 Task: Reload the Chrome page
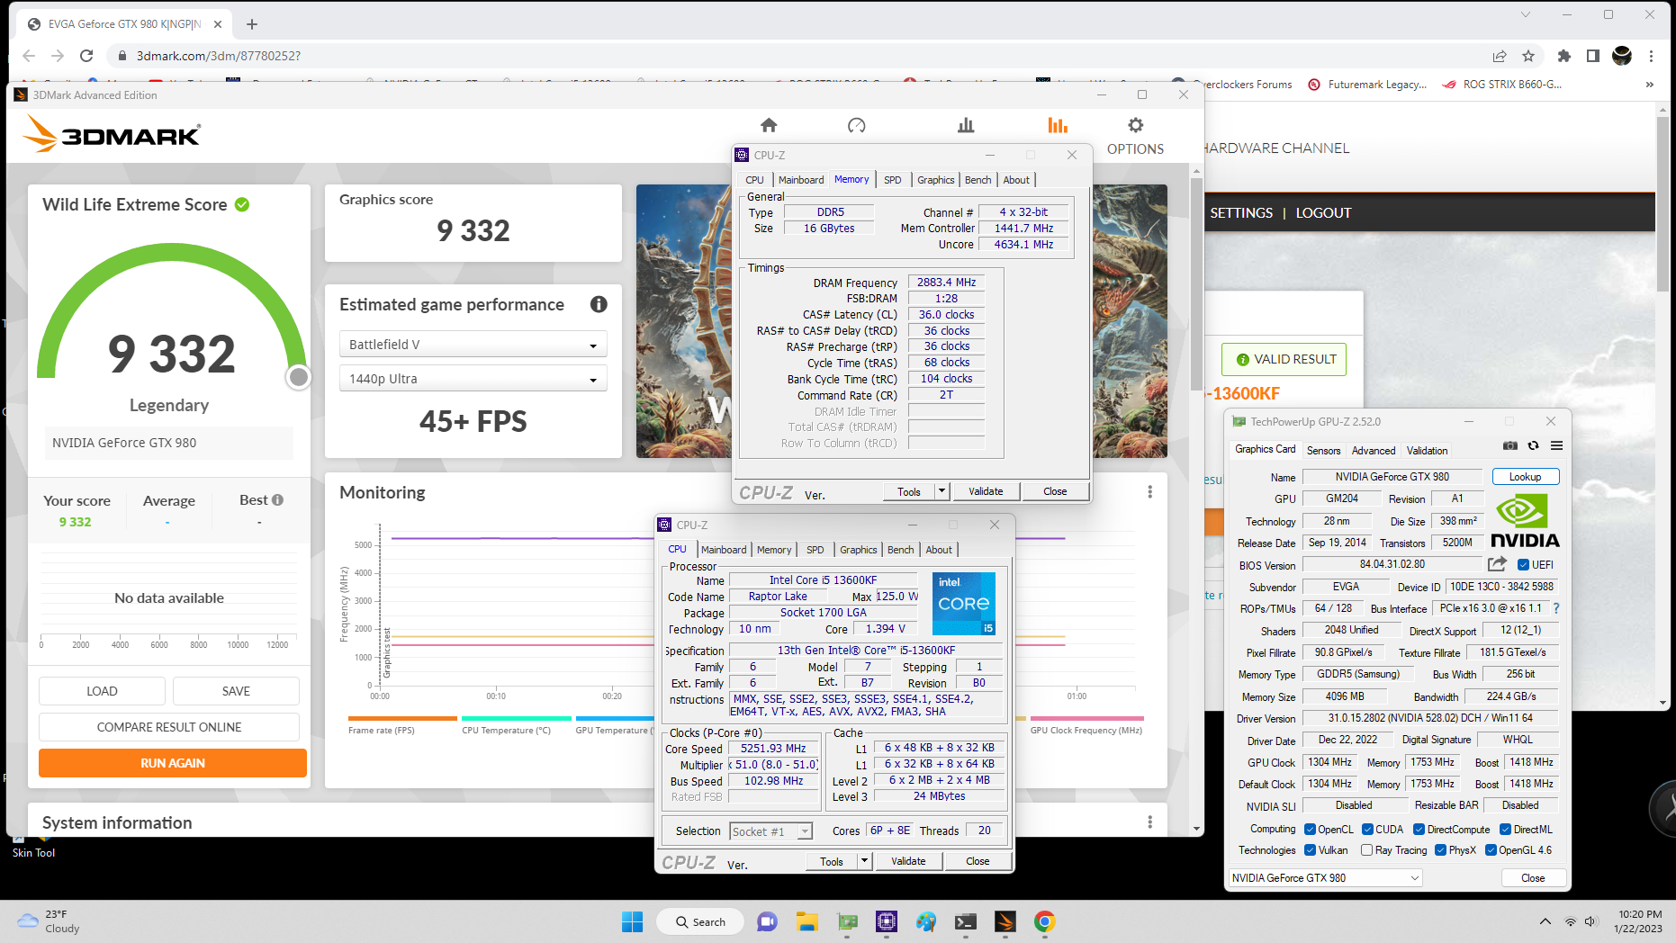coord(86,56)
